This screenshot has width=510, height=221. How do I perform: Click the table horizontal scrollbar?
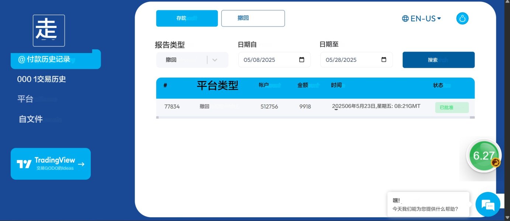[x=315, y=117]
